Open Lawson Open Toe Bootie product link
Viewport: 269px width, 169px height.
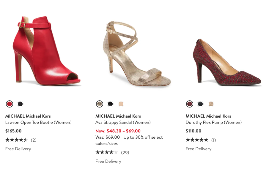pyautogui.click(x=38, y=122)
